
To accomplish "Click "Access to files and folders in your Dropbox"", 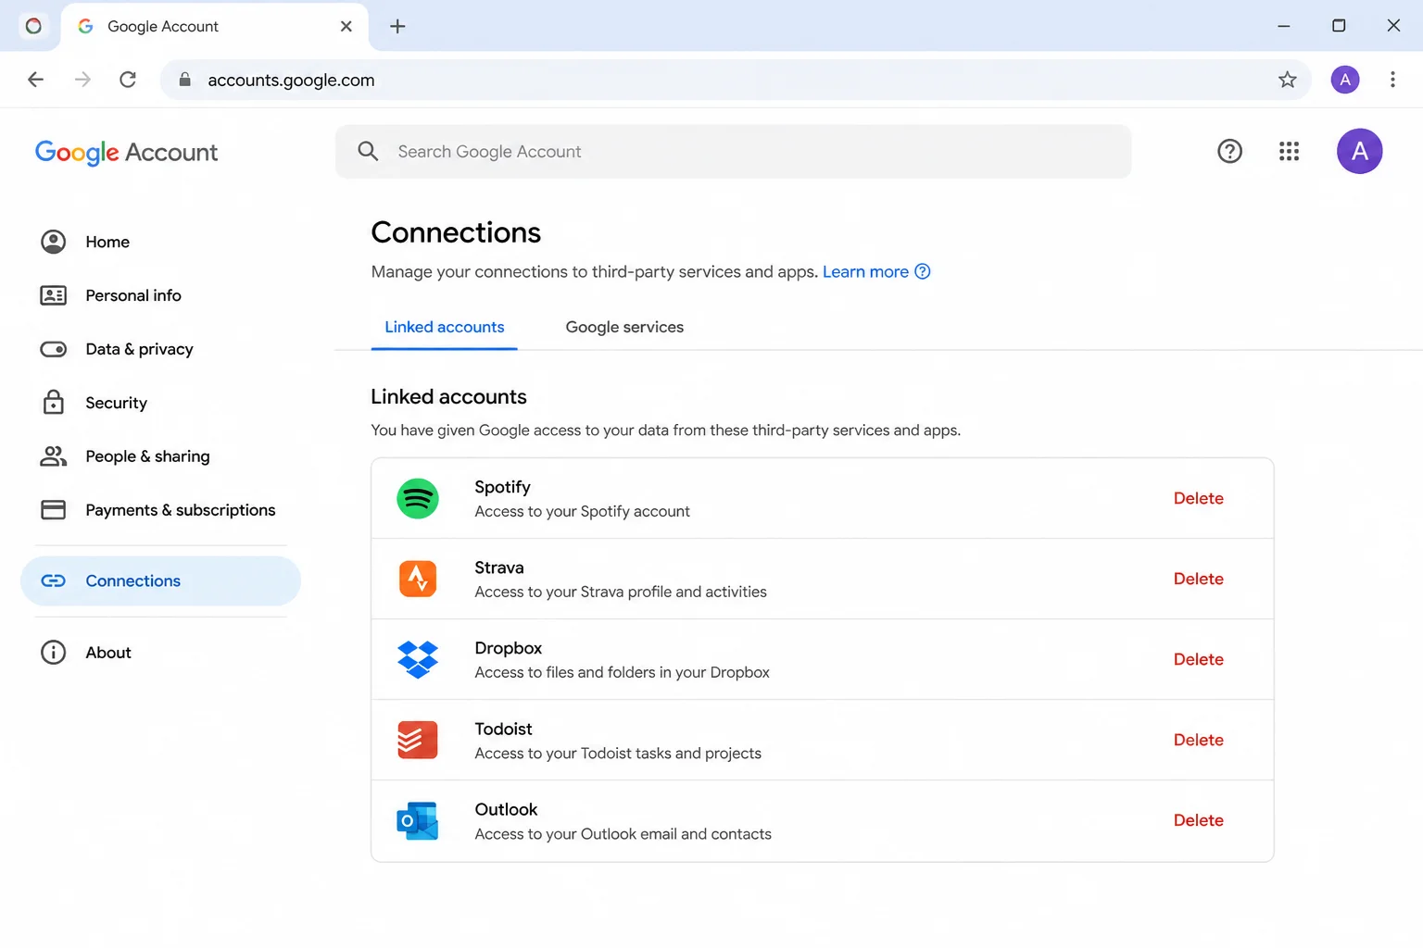I will (622, 672).
